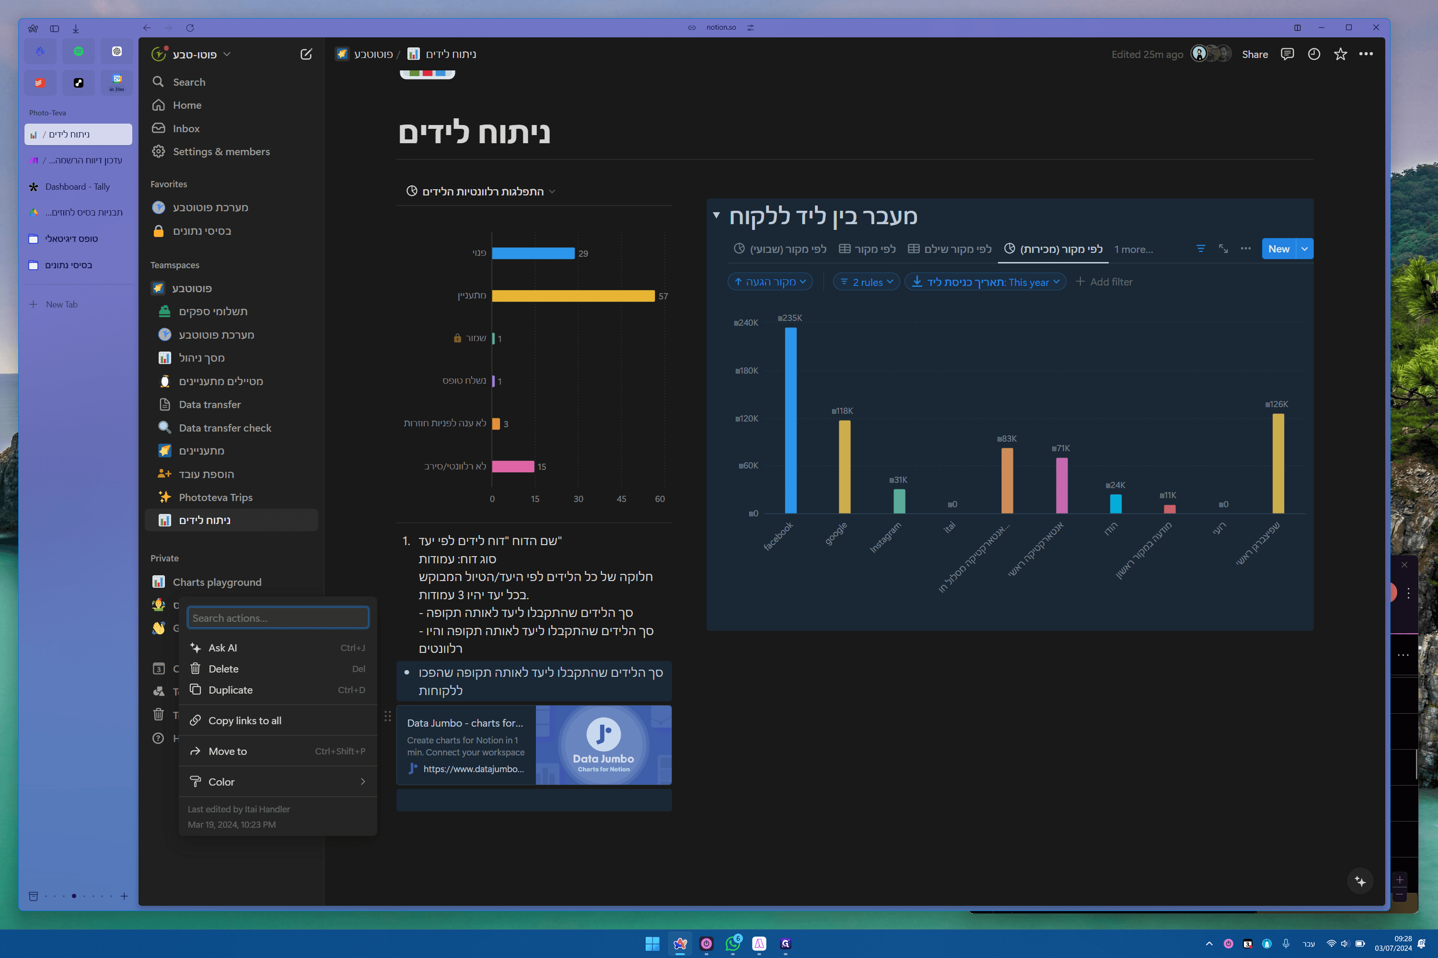This screenshot has height=958, width=1438.
Task: Open ChatGPT pinned tab icon
Action: [x=117, y=51]
